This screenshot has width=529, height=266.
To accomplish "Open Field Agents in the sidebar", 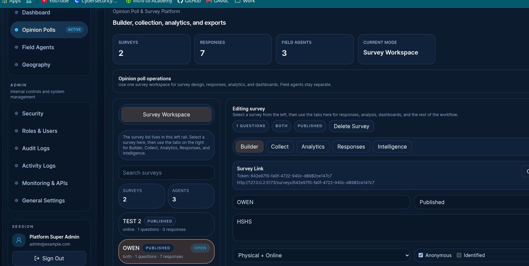I will coord(49,47).
